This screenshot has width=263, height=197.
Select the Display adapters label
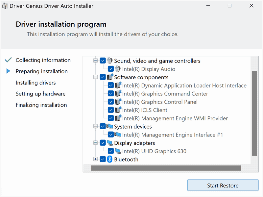click(x=134, y=143)
